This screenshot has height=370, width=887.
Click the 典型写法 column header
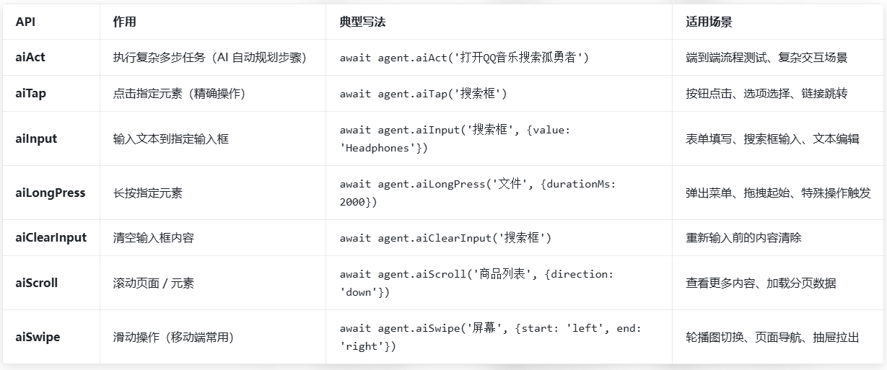tap(362, 22)
